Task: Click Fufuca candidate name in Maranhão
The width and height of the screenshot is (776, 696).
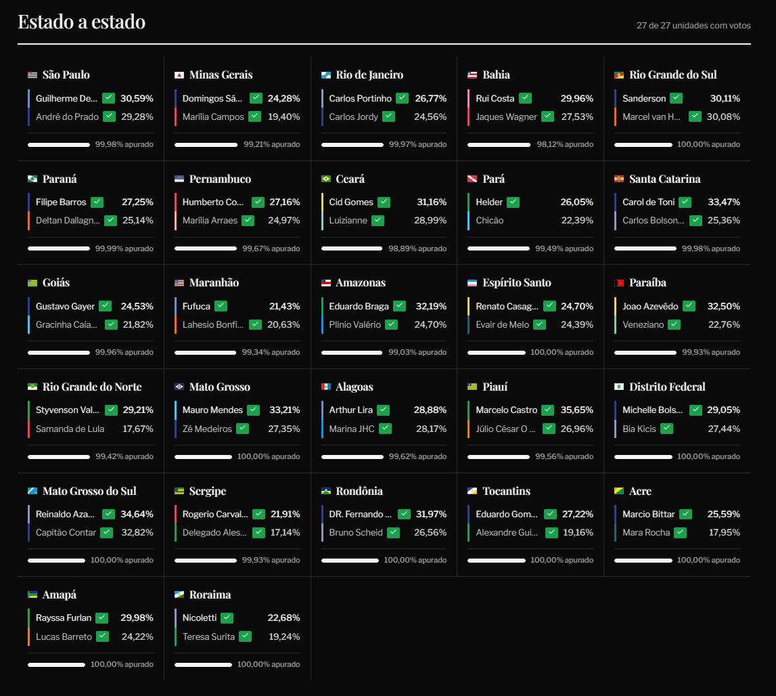Action: (x=196, y=306)
